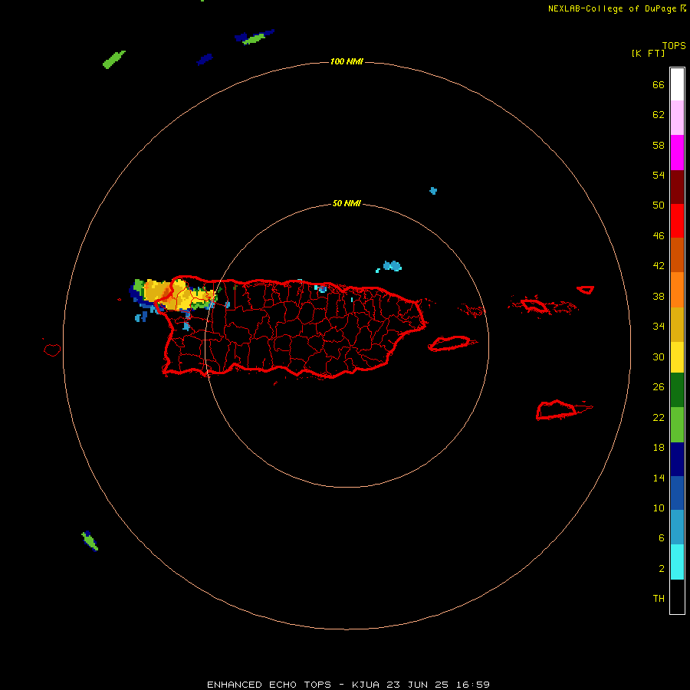Pick the magenta swatch in the legend

(677, 153)
